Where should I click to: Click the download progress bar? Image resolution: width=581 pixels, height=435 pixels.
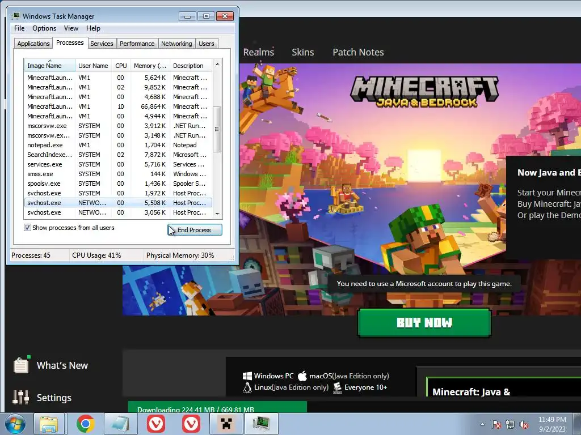tap(217, 407)
